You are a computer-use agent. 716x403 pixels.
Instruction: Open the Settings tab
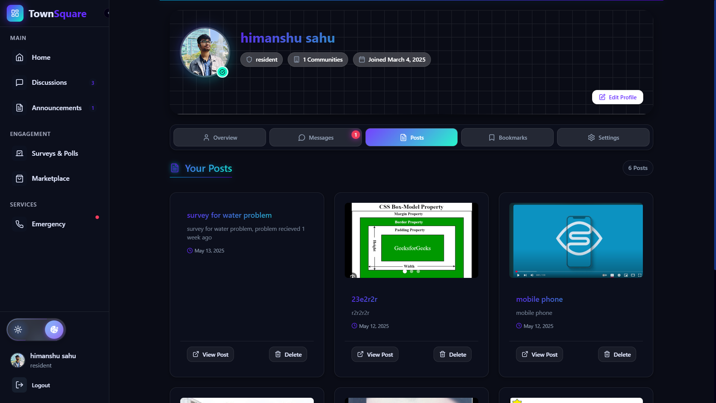[x=603, y=137]
